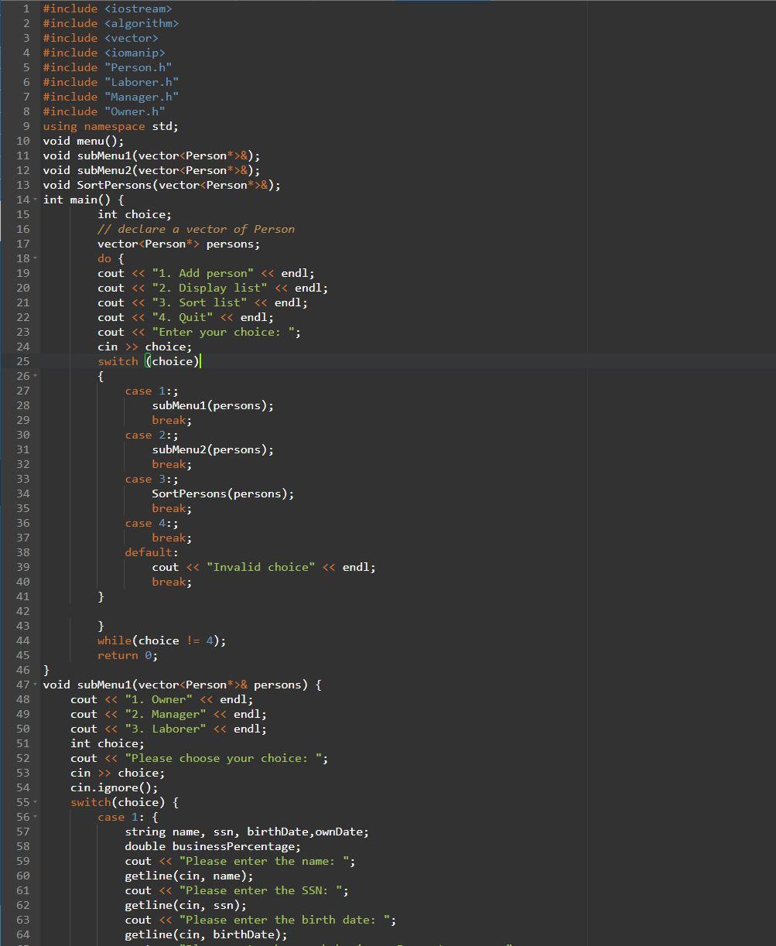This screenshot has height=946, width=776.
Task: Click the "case 4:;" label
Action: 152,523
